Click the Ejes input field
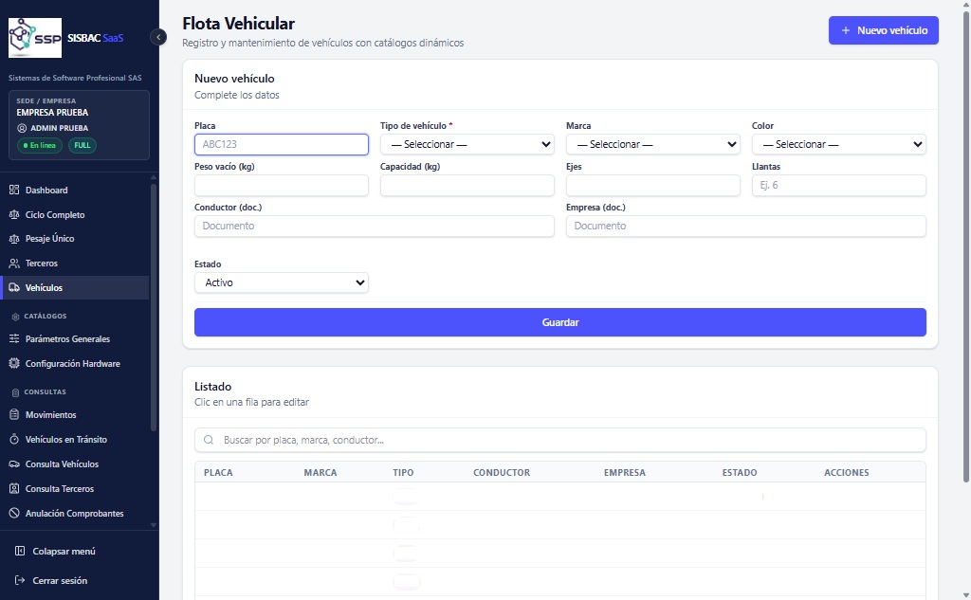 click(653, 185)
